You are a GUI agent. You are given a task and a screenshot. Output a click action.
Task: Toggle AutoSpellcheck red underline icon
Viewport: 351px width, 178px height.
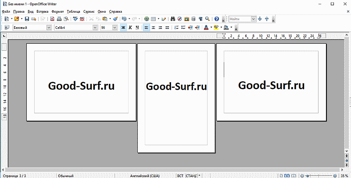[x=82, y=19]
